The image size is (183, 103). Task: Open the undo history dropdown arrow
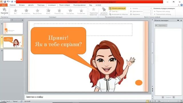[x=10, y=1]
